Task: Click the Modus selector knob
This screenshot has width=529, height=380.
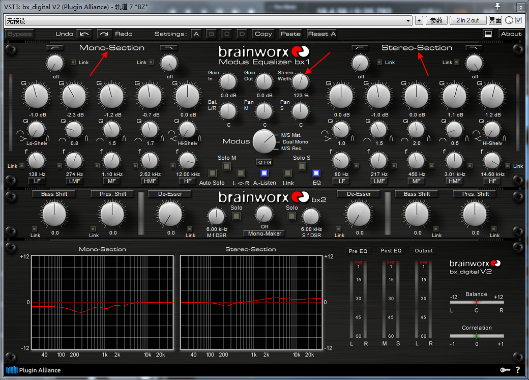Action: [x=264, y=141]
